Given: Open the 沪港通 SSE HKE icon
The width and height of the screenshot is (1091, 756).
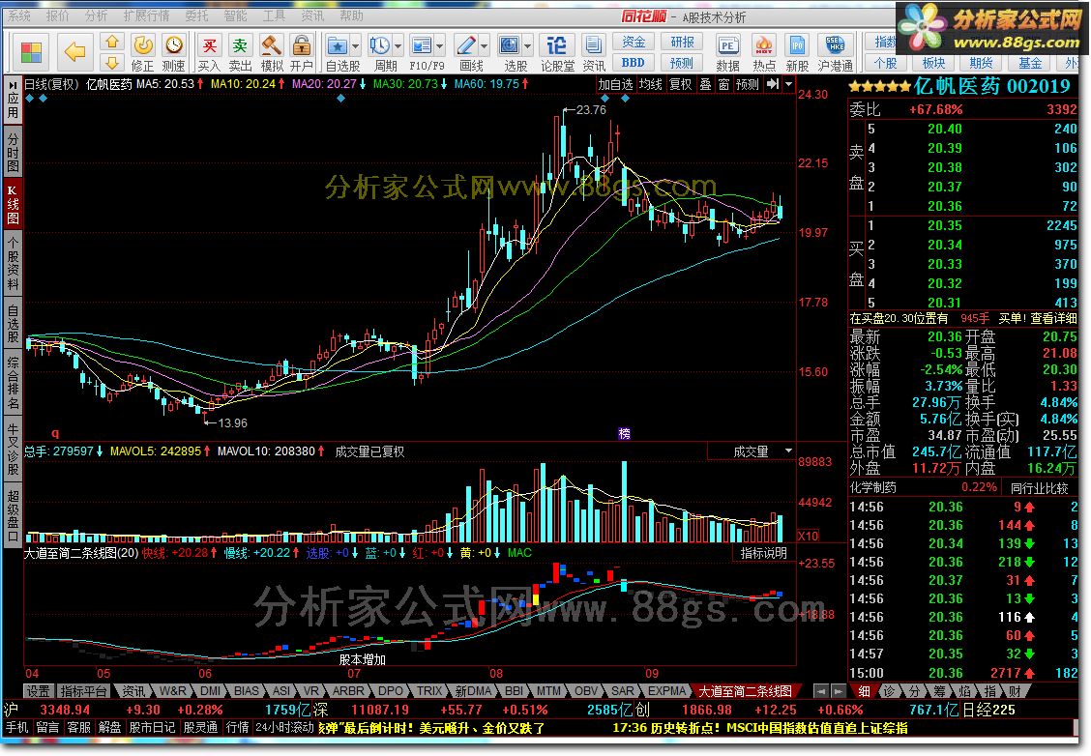Looking at the screenshot, I should coord(835,45).
